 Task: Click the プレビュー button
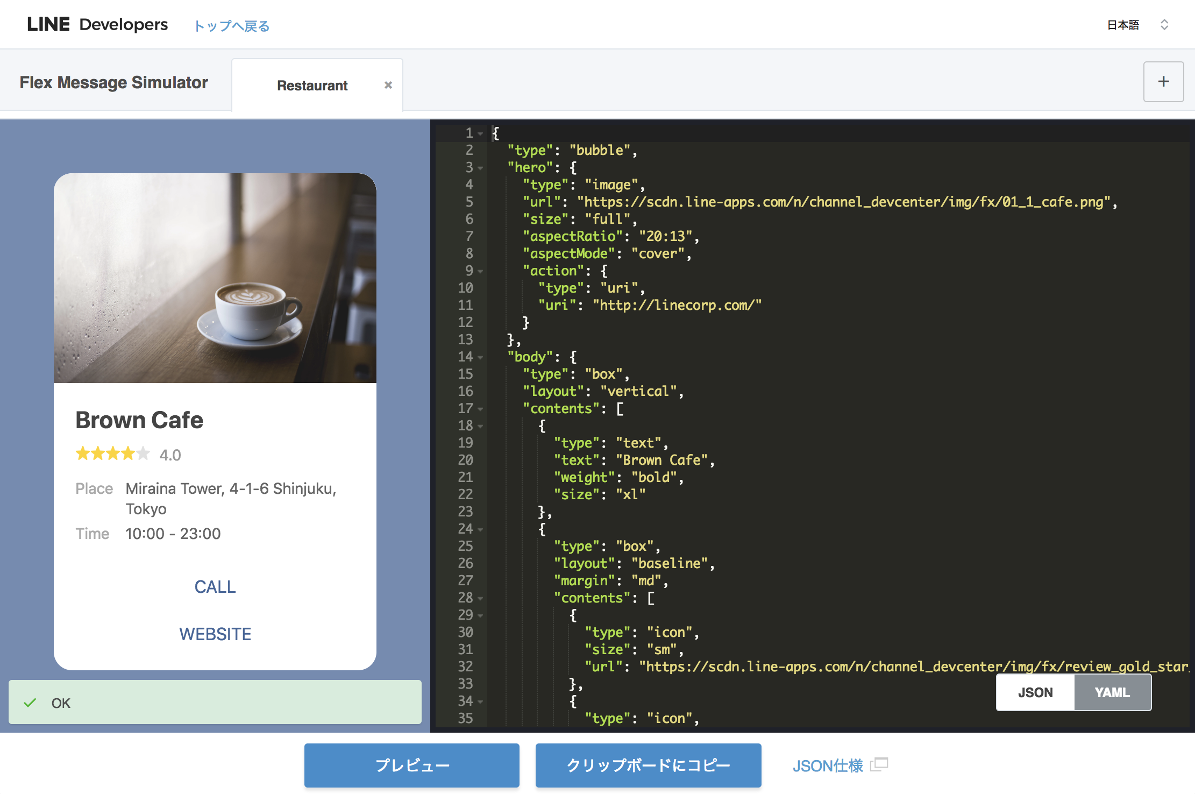tap(412, 765)
